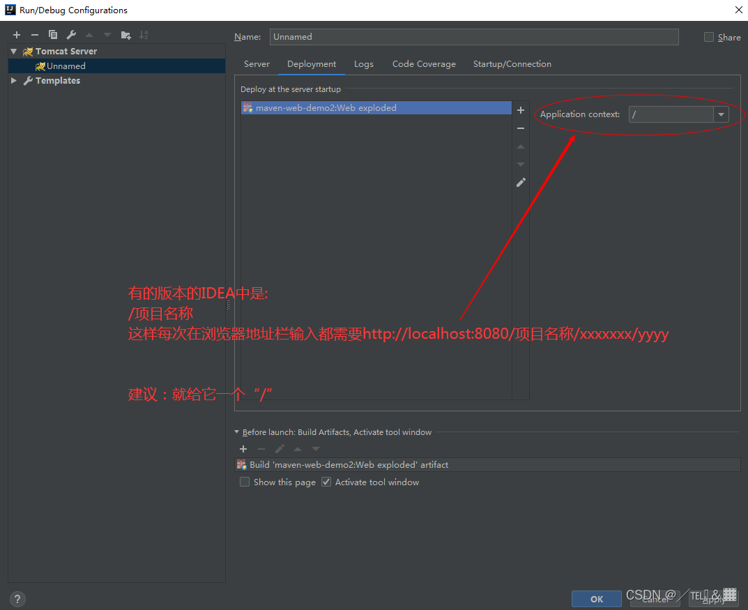748x610 pixels.
Task: Open the Application context dropdown
Action: pos(722,114)
